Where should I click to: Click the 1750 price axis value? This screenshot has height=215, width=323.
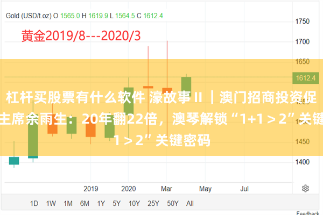303,21
